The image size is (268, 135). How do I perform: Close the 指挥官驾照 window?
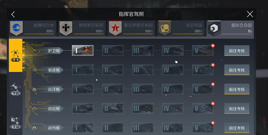pos(250,14)
